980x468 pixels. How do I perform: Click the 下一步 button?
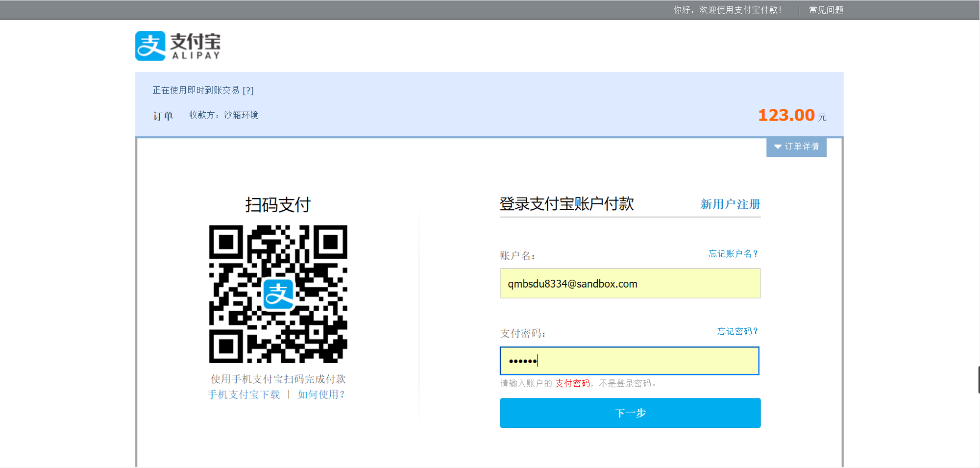(x=630, y=413)
